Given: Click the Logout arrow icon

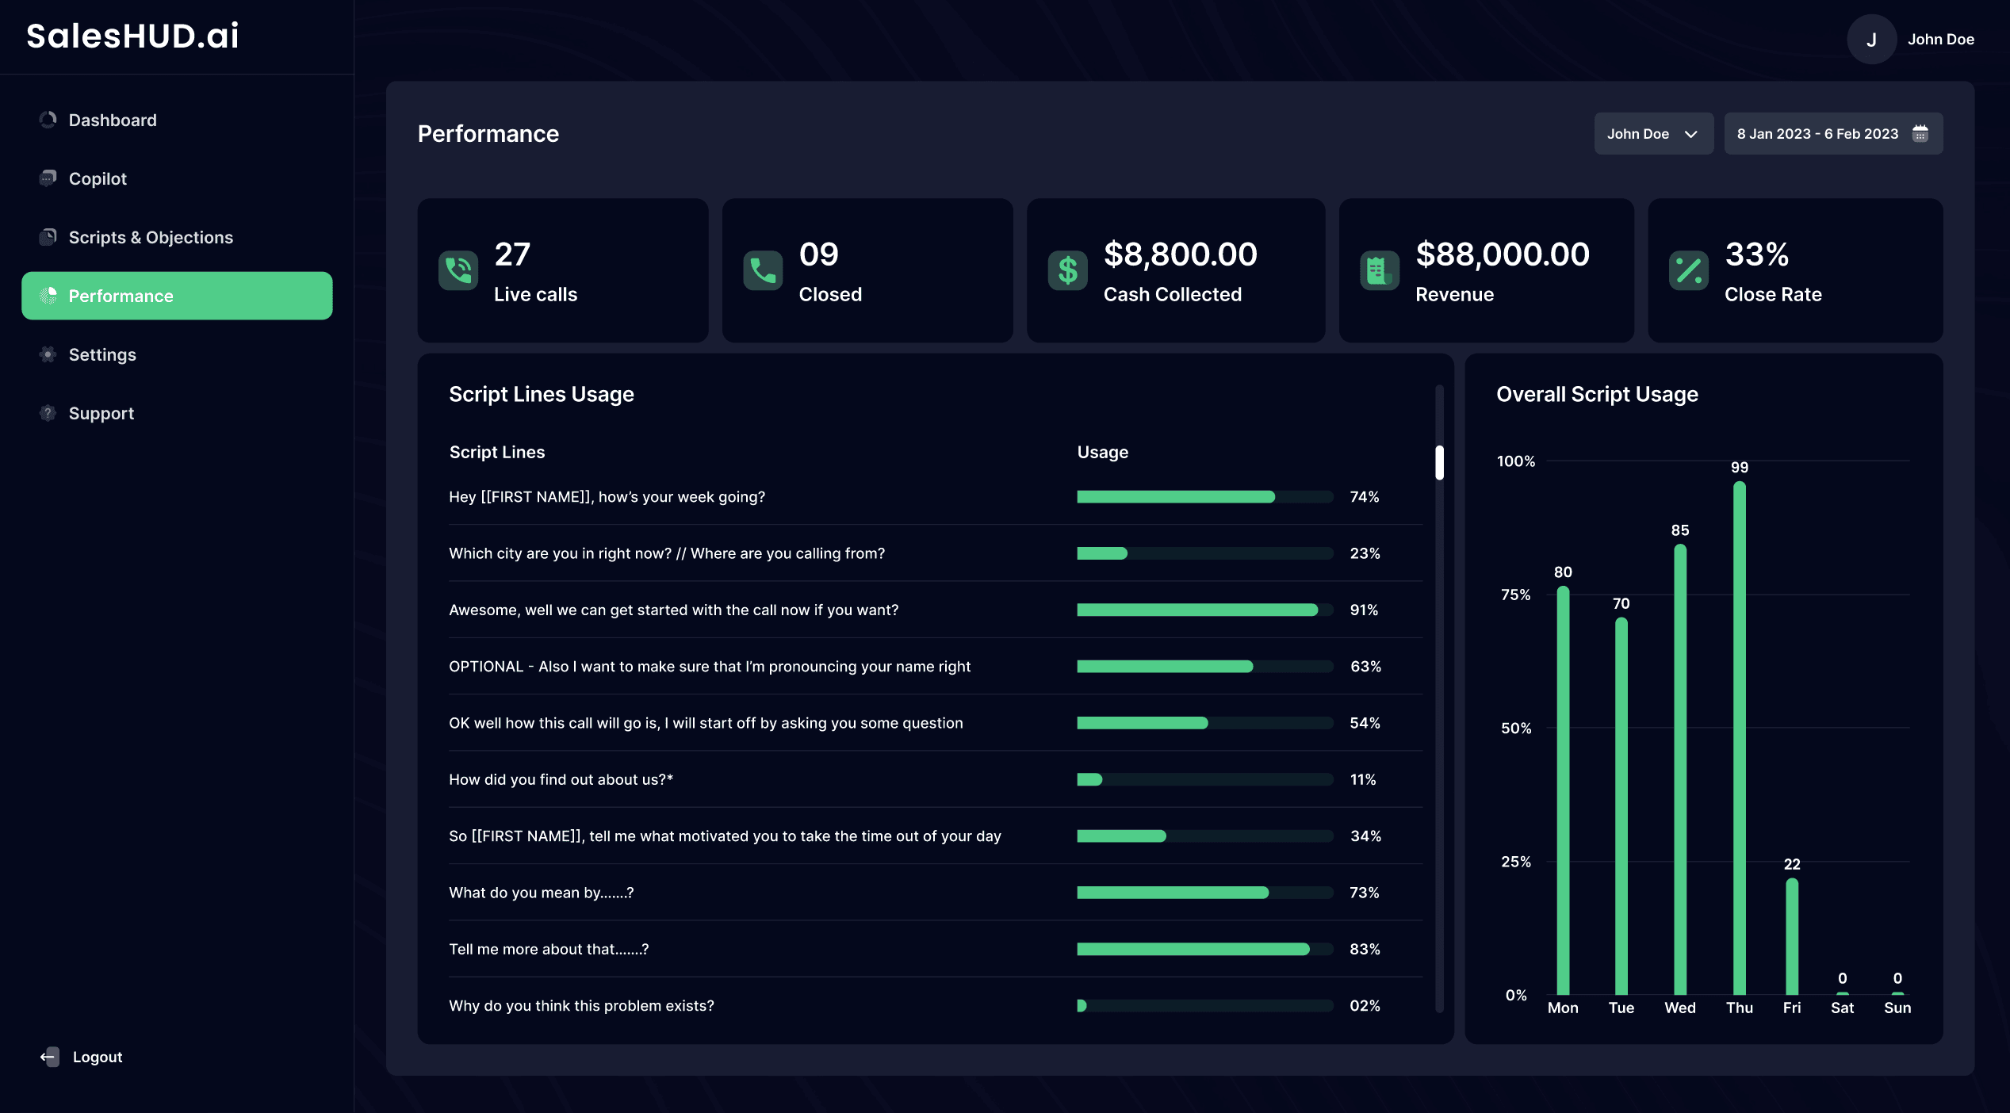Looking at the screenshot, I should [49, 1057].
